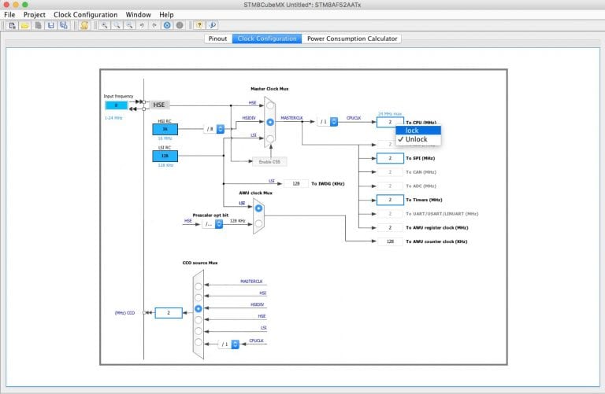Click the last of three magnifier zoom icons
Screen dimensions: 605x394
pyautogui.click(x=130, y=25)
